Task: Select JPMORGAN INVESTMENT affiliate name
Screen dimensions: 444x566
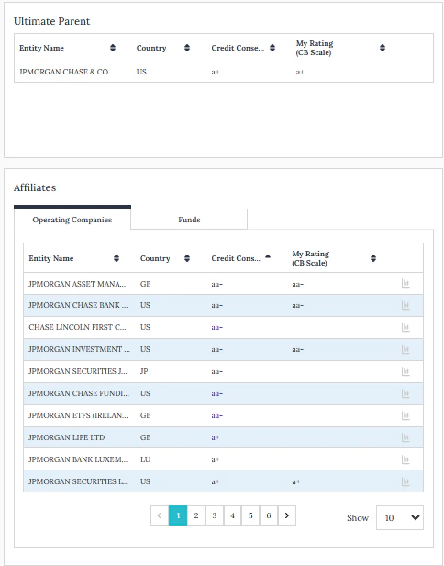Action: 79,349
